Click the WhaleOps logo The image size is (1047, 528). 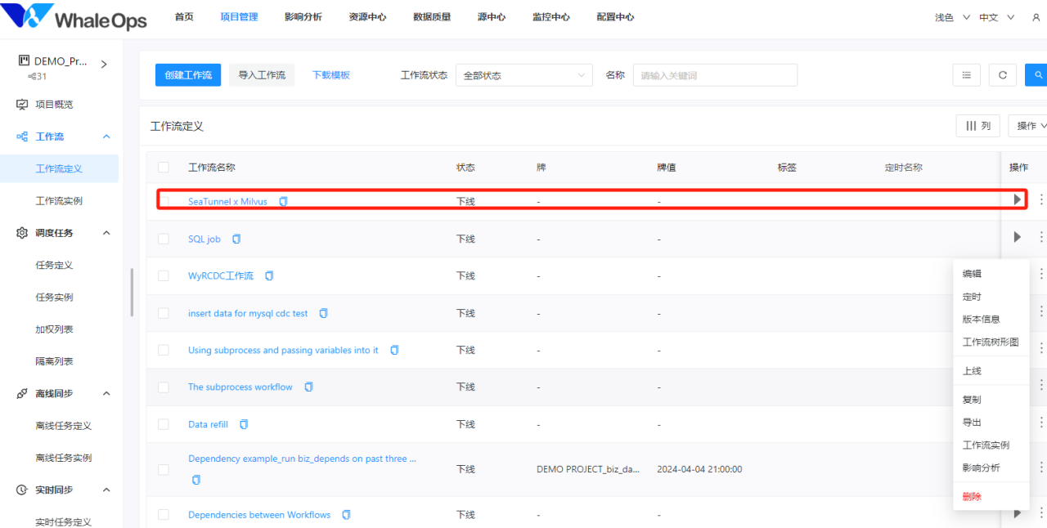point(74,17)
